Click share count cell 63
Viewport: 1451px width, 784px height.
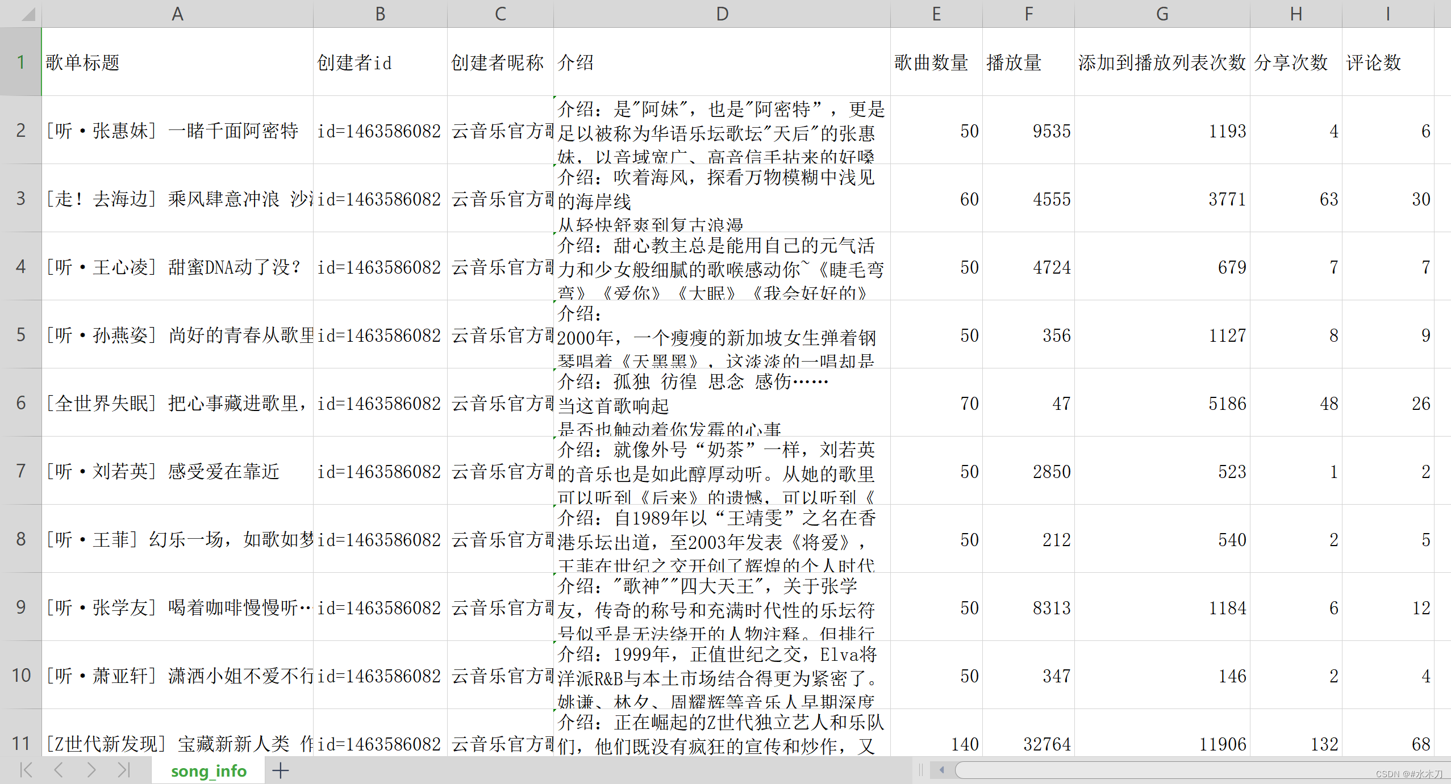[1296, 198]
